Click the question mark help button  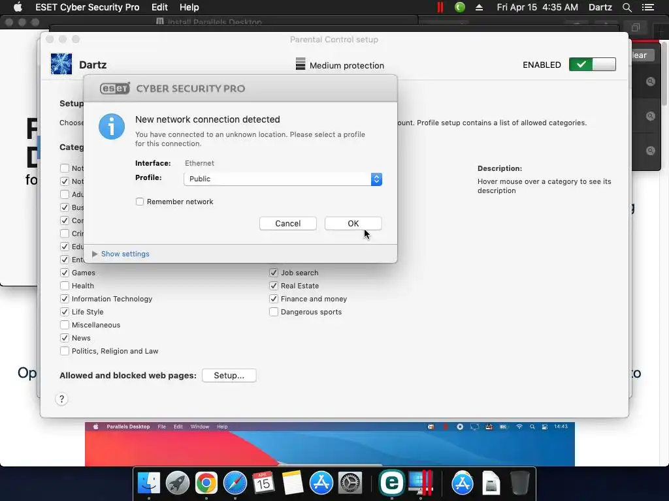[61, 399]
